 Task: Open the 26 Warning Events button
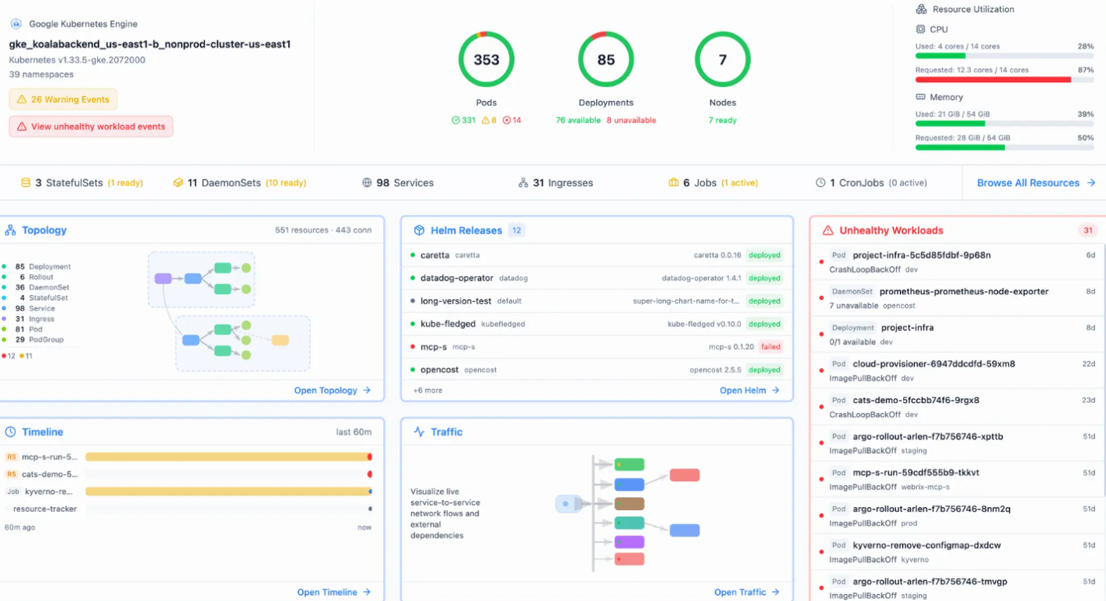(x=63, y=99)
